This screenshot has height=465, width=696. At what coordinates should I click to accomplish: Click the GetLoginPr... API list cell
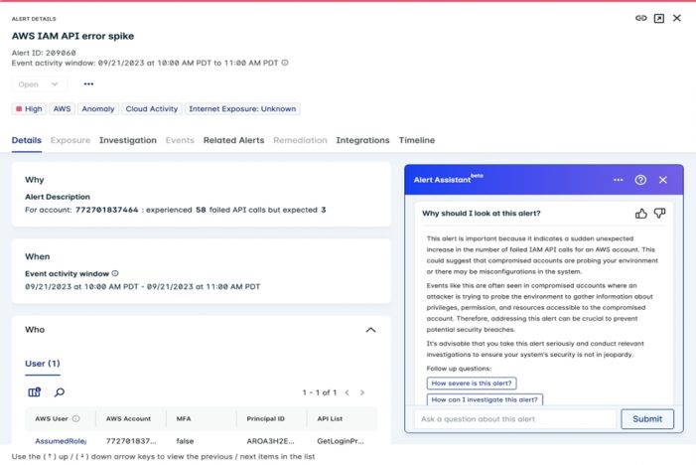[x=341, y=441]
